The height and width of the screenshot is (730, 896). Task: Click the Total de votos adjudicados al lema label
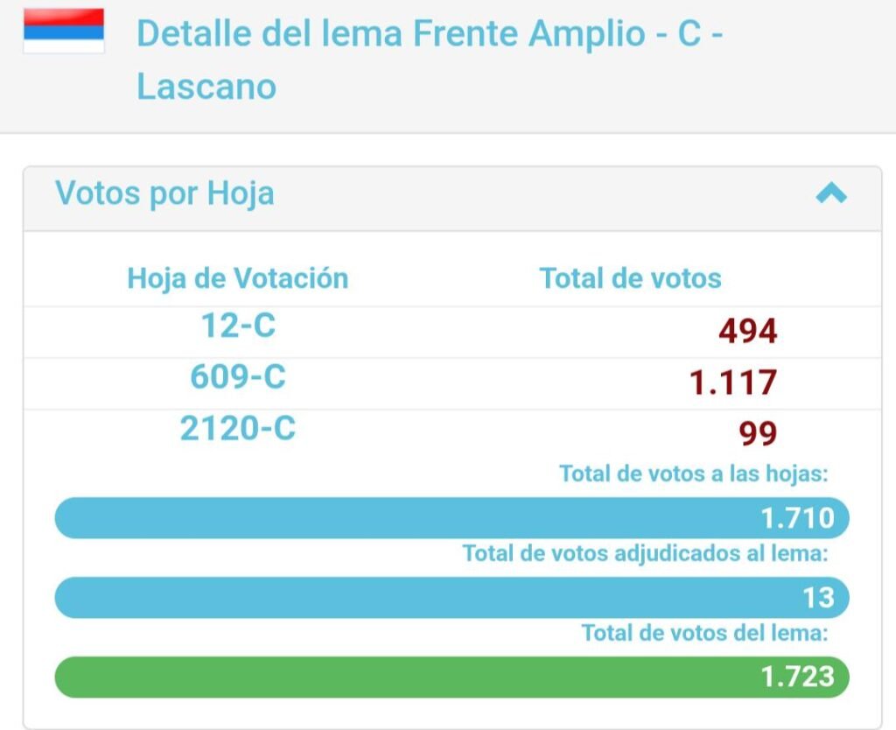[x=646, y=553]
